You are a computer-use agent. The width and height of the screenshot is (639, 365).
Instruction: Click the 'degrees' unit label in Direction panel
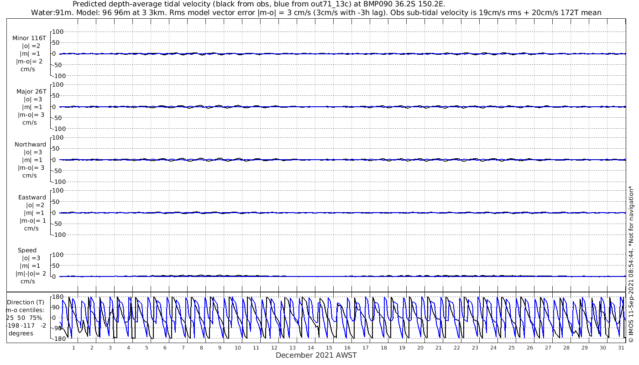pos(21,334)
